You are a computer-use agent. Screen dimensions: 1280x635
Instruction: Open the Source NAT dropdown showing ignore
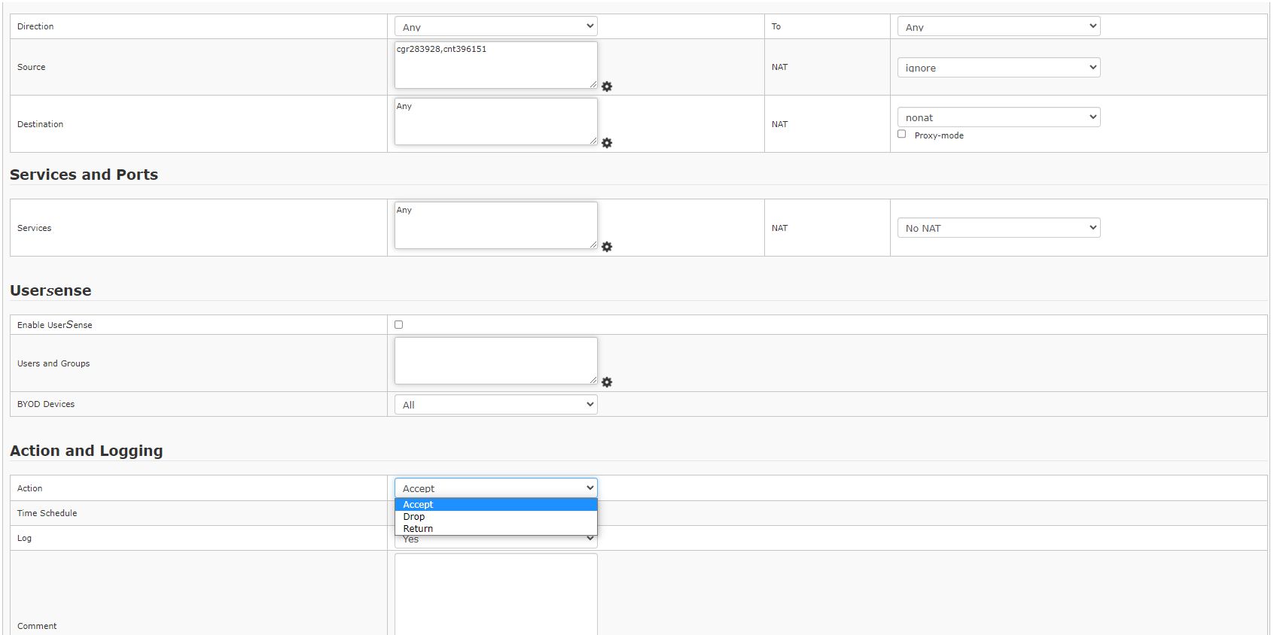[998, 68]
